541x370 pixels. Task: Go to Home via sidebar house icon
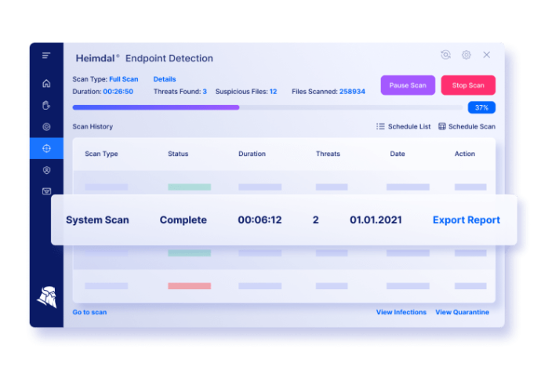[x=46, y=83]
